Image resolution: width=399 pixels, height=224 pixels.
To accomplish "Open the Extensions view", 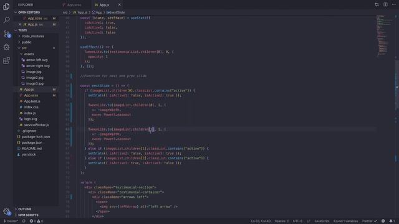I will [x=6, y=60].
